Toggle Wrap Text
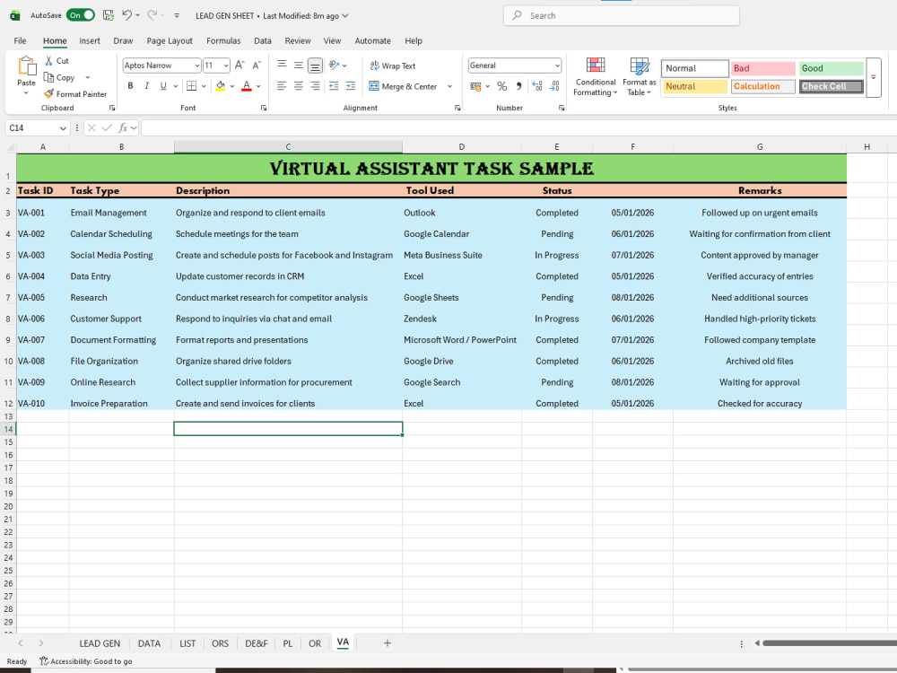 click(393, 66)
